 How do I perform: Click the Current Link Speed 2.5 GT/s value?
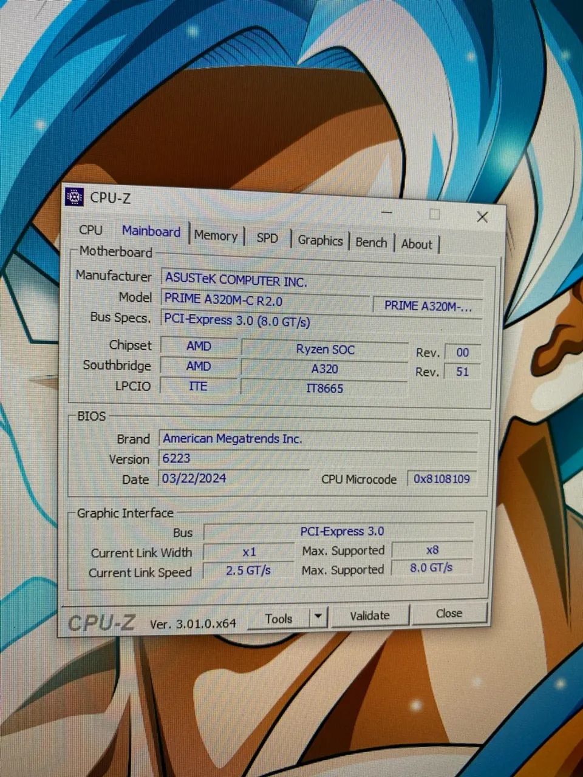click(x=248, y=571)
